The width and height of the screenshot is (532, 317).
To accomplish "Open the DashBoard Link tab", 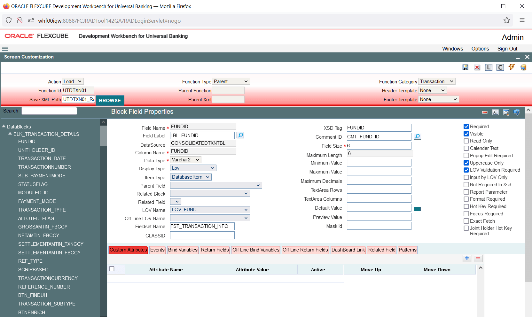I will coord(348,250).
